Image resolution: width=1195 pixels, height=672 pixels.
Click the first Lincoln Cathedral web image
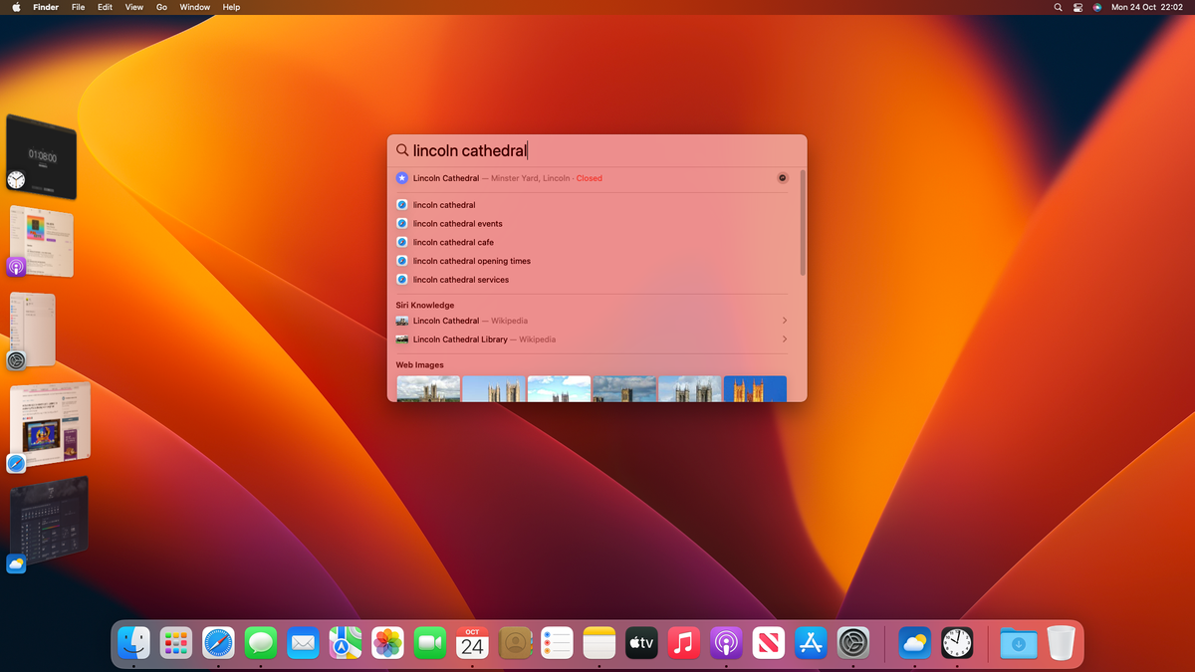pyautogui.click(x=428, y=388)
